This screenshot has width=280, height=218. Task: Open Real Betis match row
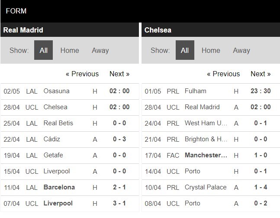[x=58, y=123]
